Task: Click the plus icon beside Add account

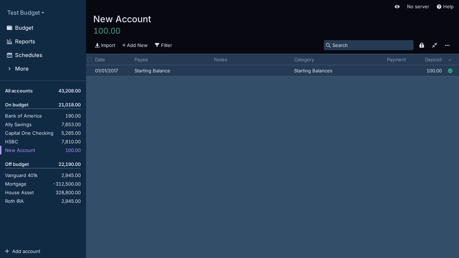Action: click(7, 251)
